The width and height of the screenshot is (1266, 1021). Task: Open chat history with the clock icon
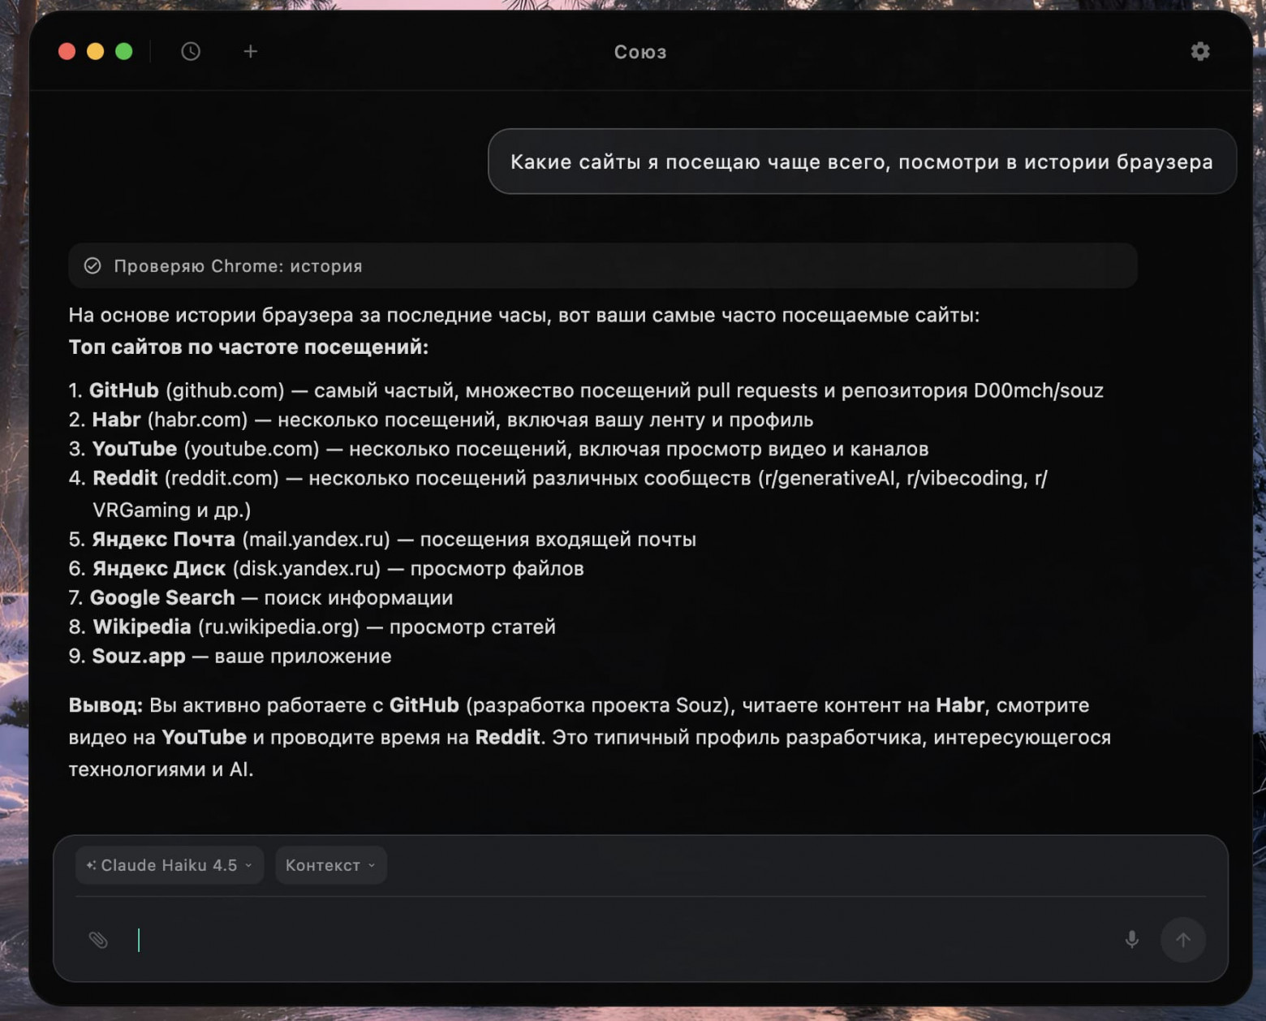pyautogui.click(x=190, y=51)
